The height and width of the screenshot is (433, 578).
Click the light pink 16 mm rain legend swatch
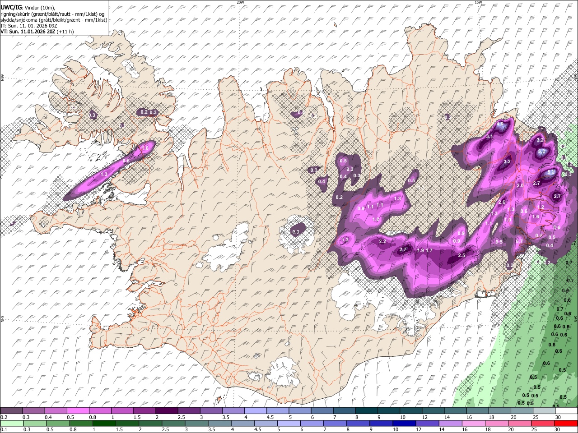pyautogui.click(x=474, y=423)
